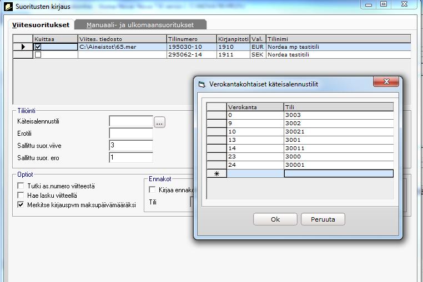Select the Tili cell 3000
The height and width of the screenshot is (282, 423).
coord(339,157)
